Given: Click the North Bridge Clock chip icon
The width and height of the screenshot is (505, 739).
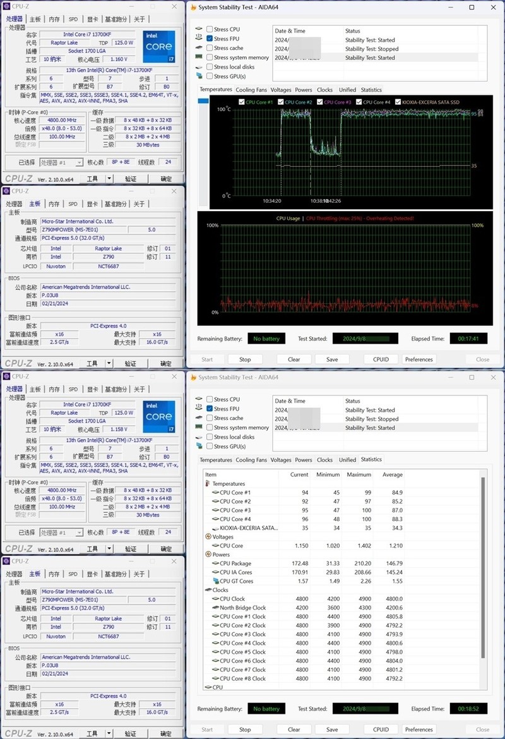Looking at the screenshot, I should (215, 608).
